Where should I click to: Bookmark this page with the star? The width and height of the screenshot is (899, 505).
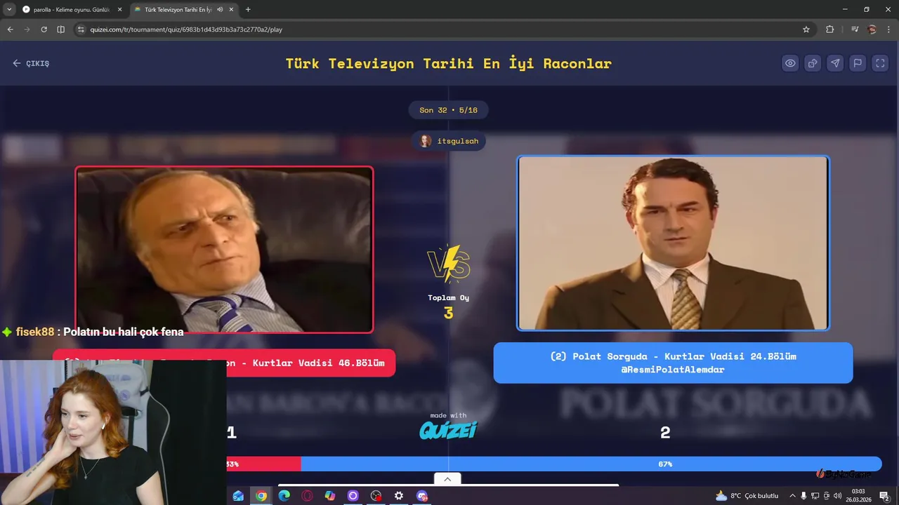click(806, 29)
